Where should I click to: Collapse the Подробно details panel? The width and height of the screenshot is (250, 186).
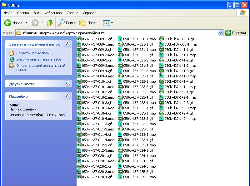(x=67, y=96)
